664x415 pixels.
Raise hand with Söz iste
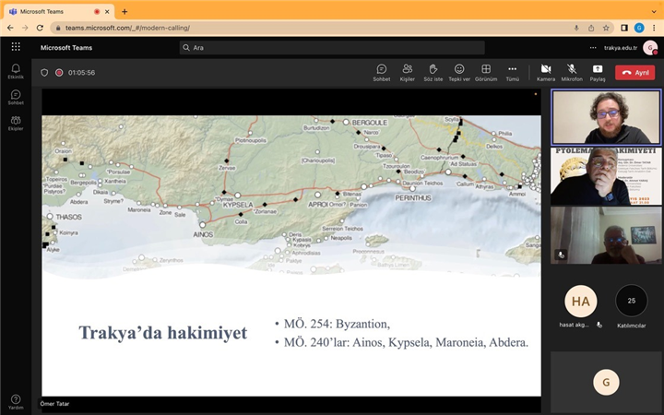point(433,73)
